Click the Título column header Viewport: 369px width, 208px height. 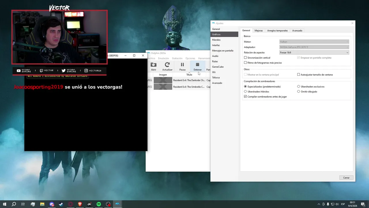point(189,75)
